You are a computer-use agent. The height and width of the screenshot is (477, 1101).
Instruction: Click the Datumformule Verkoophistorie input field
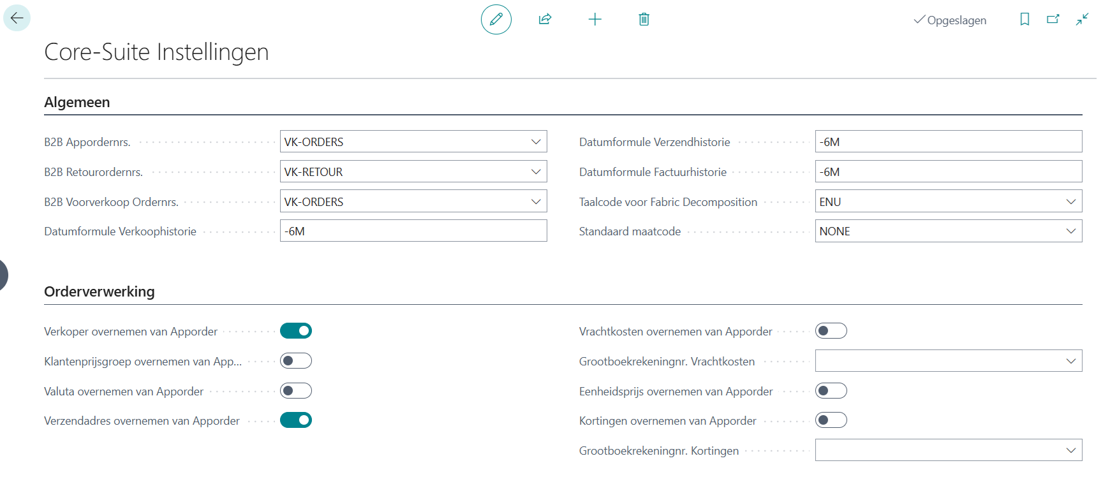click(413, 231)
